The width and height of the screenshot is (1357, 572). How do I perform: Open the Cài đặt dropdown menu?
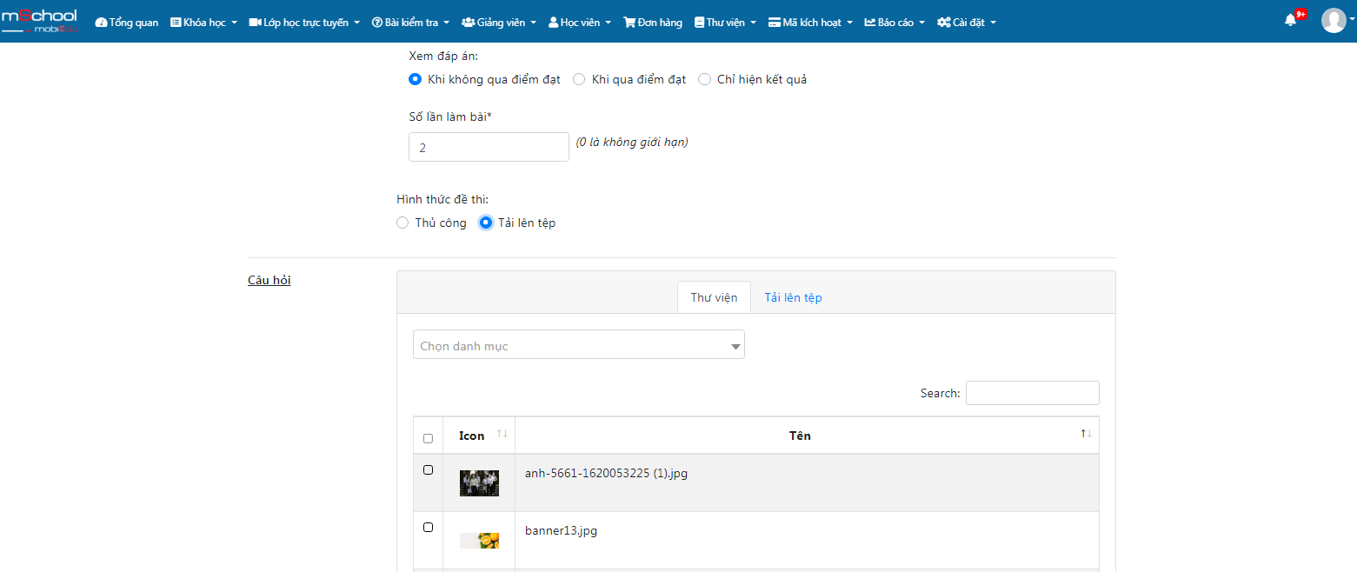pos(967,23)
